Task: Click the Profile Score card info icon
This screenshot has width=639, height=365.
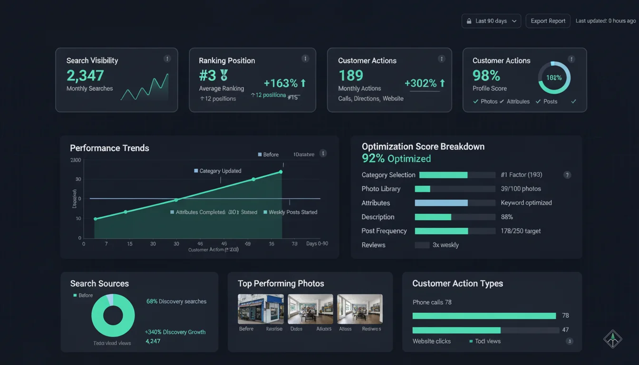Action: (x=571, y=59)
